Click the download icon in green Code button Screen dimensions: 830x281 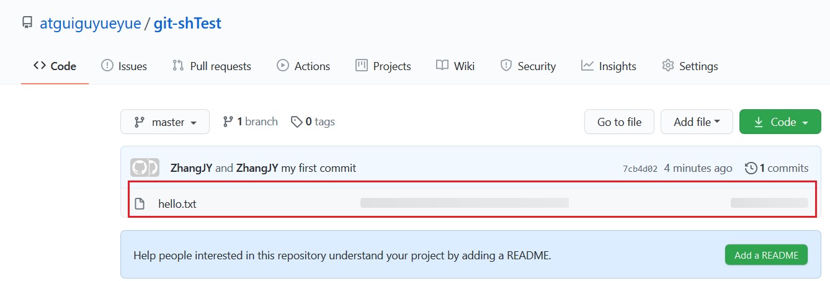point(758,122)
